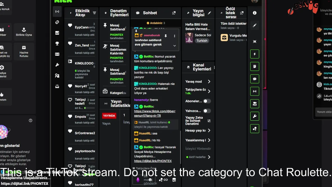Expand the pinned message chevron
The width and height of the screenshot is (332, 187).
pyautogui.click(x=175, y=46)
